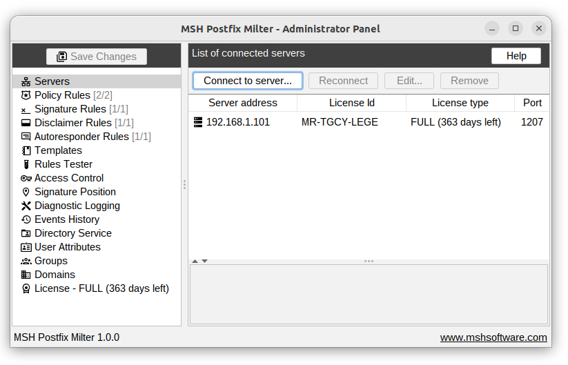Click the License badge icon

coord(26,288)
